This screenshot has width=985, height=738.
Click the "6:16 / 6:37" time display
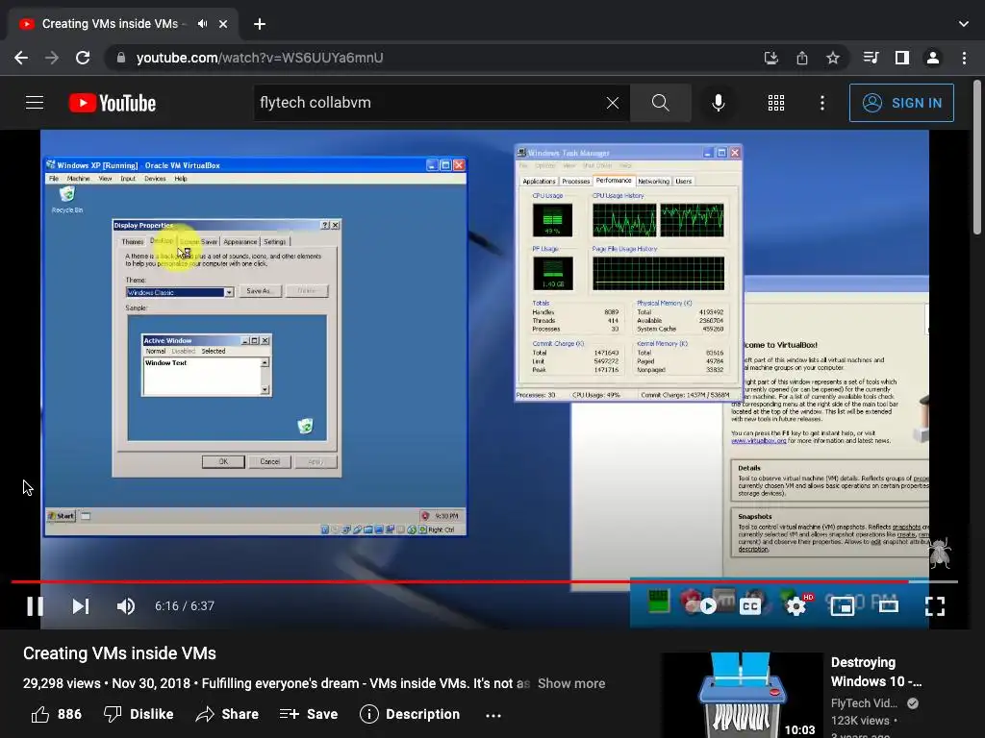pos(185,606)
